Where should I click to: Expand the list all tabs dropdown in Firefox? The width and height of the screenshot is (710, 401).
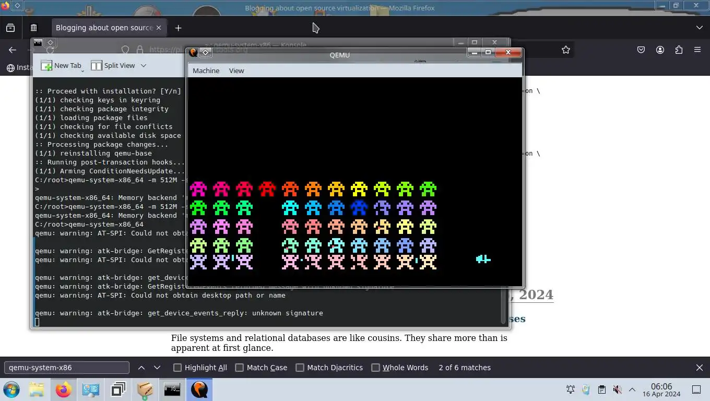[x=700, y=28]
